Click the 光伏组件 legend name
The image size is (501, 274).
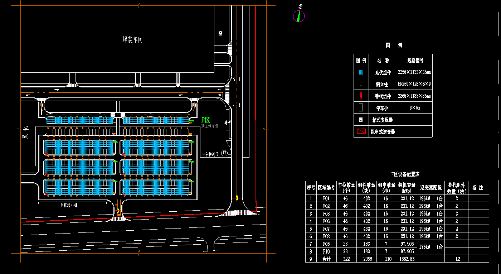[x=383, y=72]
